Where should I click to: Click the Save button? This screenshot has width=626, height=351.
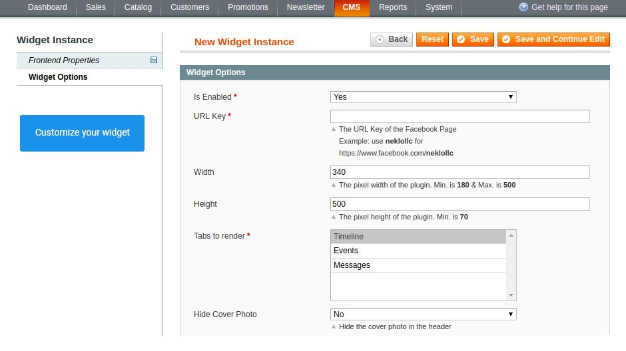click(x=473, y=39)
